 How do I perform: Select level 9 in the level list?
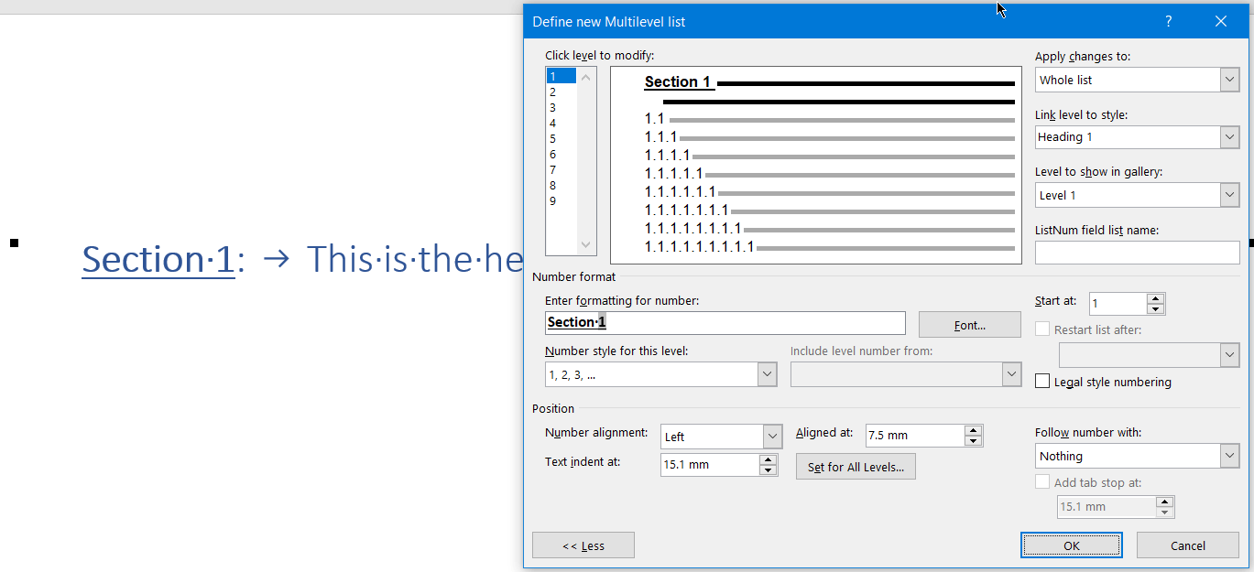(562, 200)
